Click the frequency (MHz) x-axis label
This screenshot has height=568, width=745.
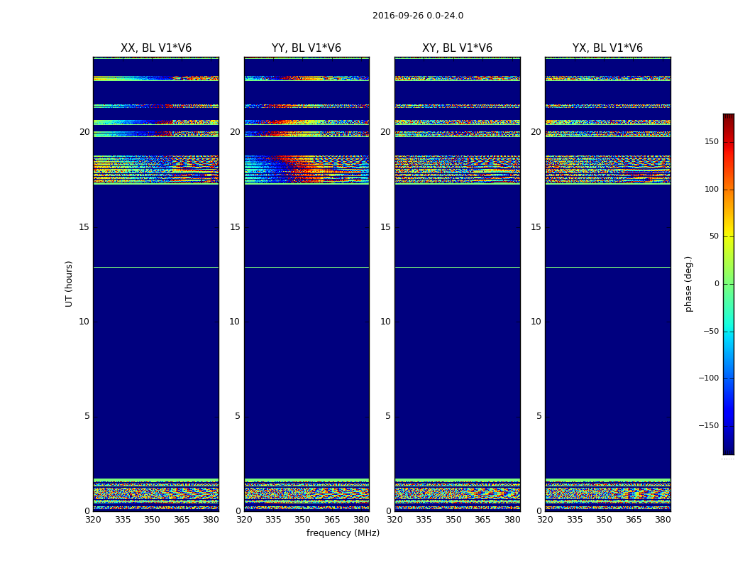coord(343,533)
